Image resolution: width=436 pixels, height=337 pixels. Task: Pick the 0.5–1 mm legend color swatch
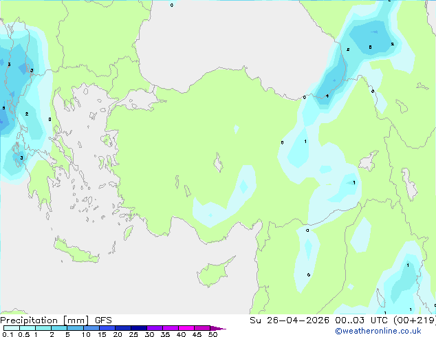[28, 328]
